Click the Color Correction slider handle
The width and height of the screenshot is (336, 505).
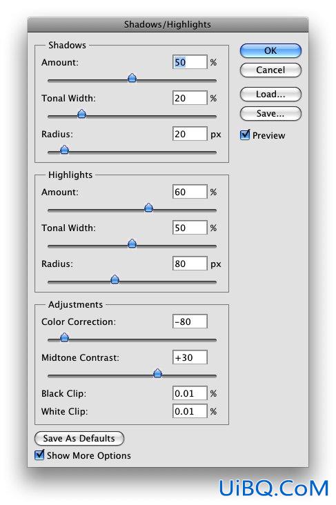coord(64,337)
